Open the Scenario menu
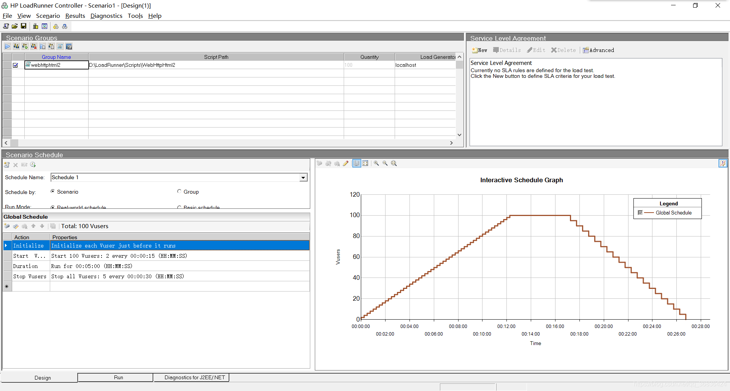The height and width of the screenshot is (391, 730). click(48, 16)
